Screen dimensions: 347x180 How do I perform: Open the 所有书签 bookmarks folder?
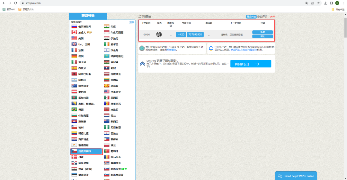pos(338,10)
